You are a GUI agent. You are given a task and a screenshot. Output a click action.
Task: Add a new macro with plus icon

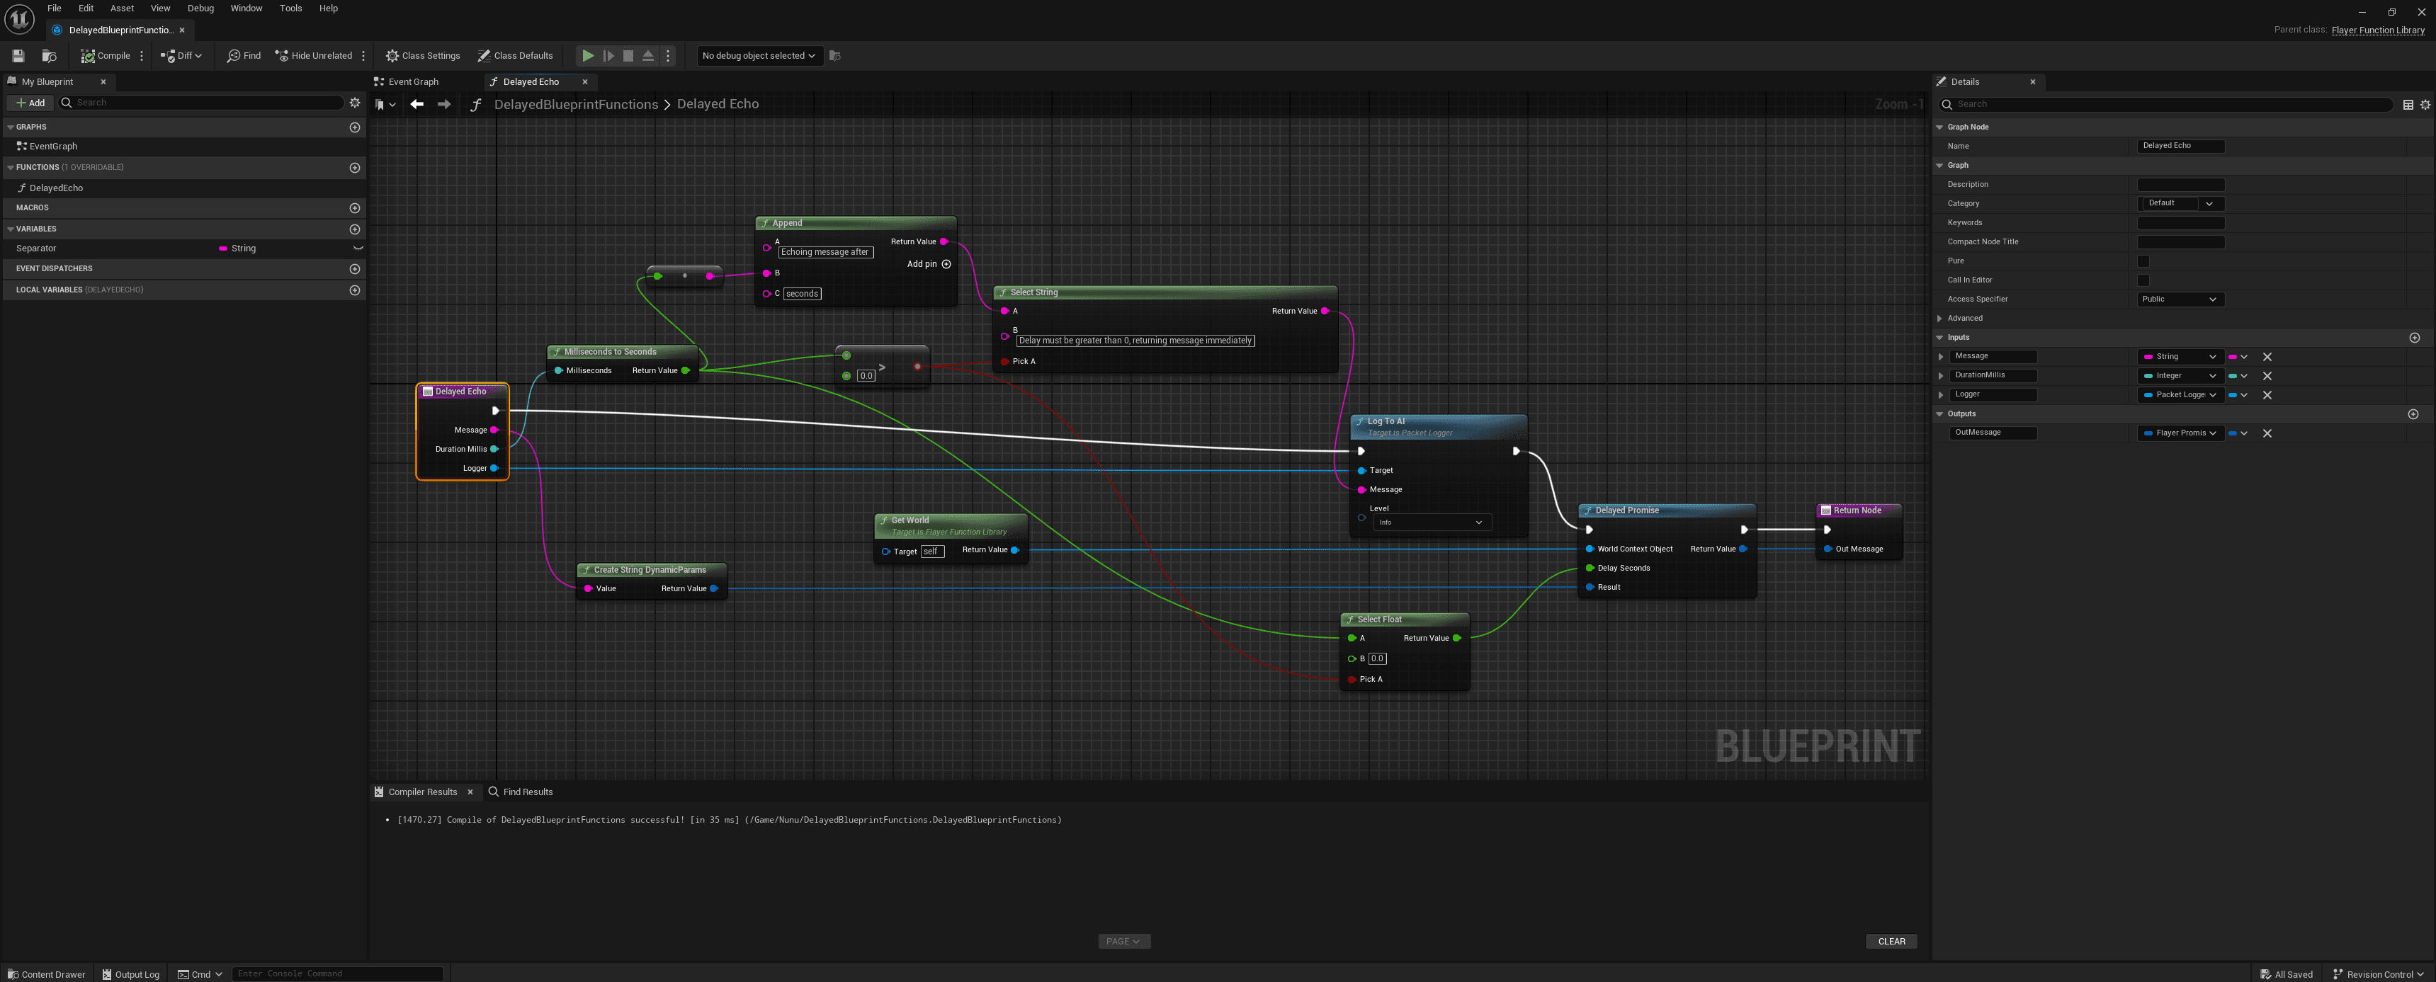(355, 208)
